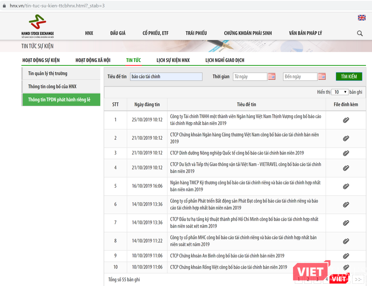Open the CHỨNG KHOÁN PHÁI SINH menu

(248, 33)
